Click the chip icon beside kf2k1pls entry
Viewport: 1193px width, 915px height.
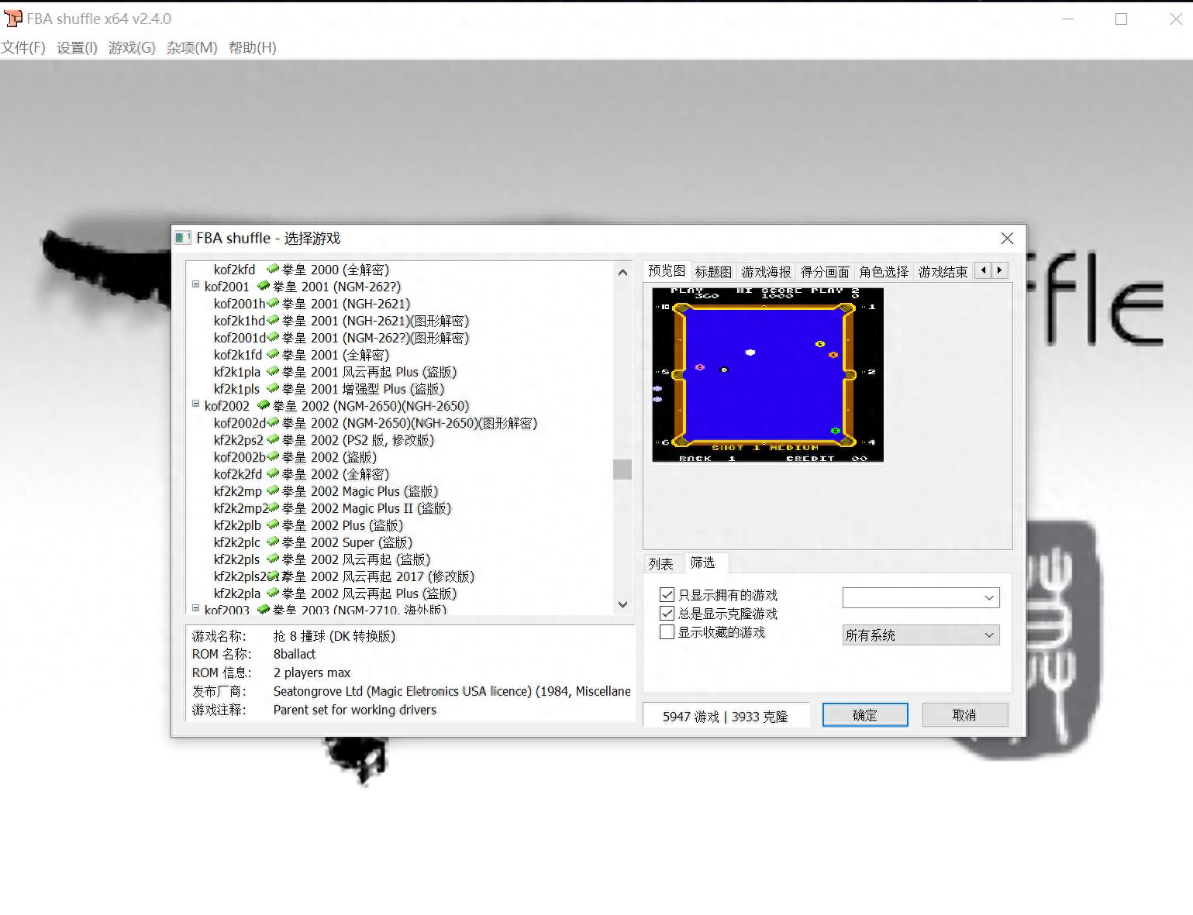pos(273,388)
